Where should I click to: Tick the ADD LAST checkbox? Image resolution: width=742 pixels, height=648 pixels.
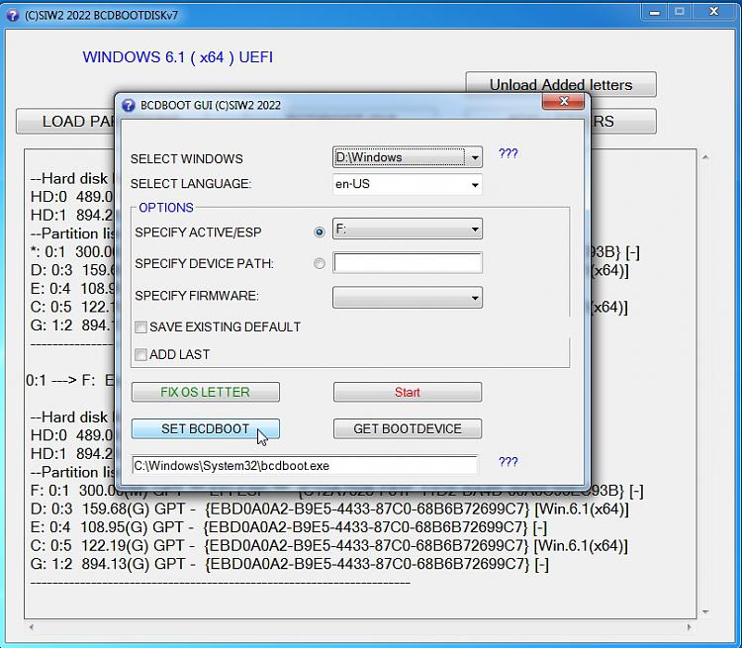point(140,354)
